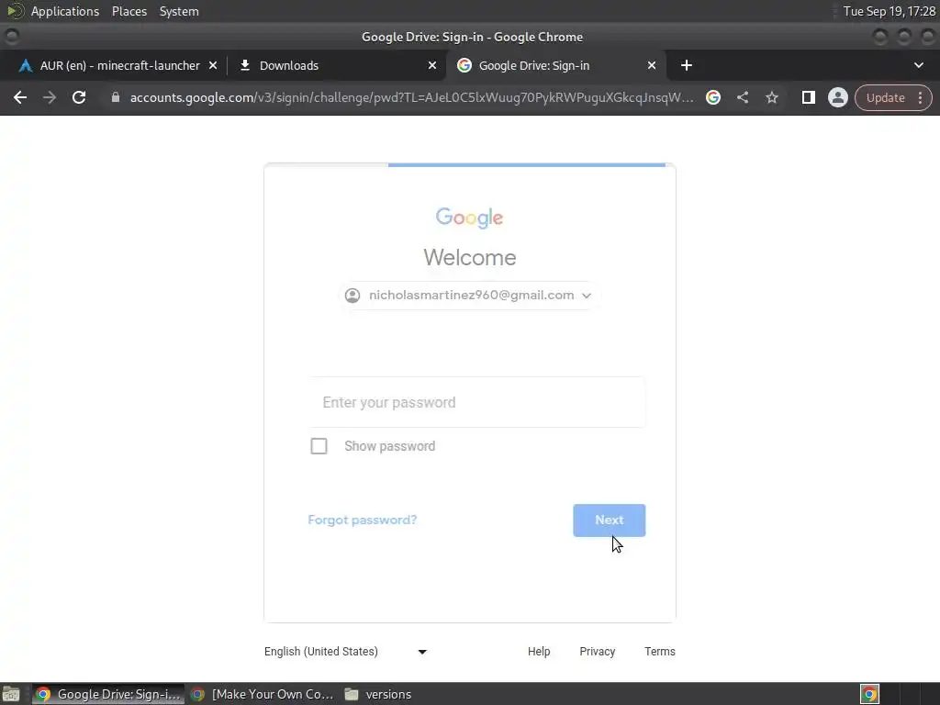Open the side panel icon
This screenshot has height=705, width=940.
(808, 97)
